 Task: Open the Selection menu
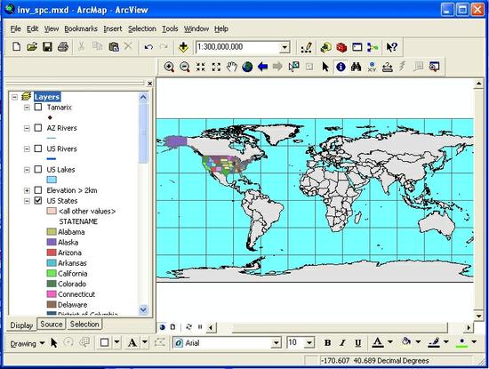[x=142, y=28]
